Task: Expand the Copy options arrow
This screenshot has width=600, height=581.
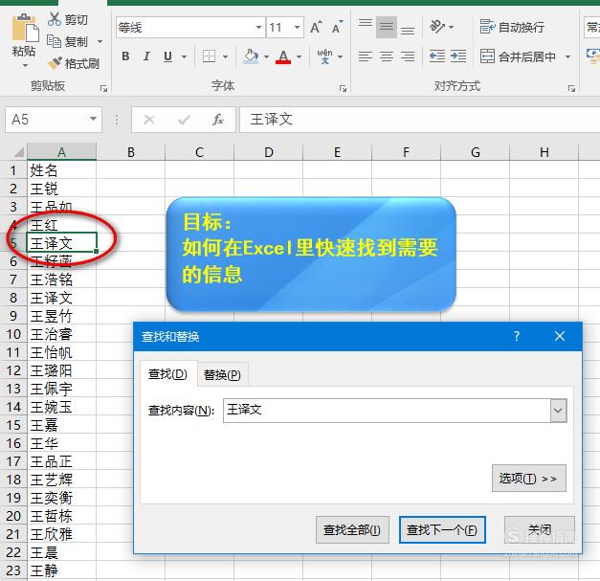Action: 100,41
